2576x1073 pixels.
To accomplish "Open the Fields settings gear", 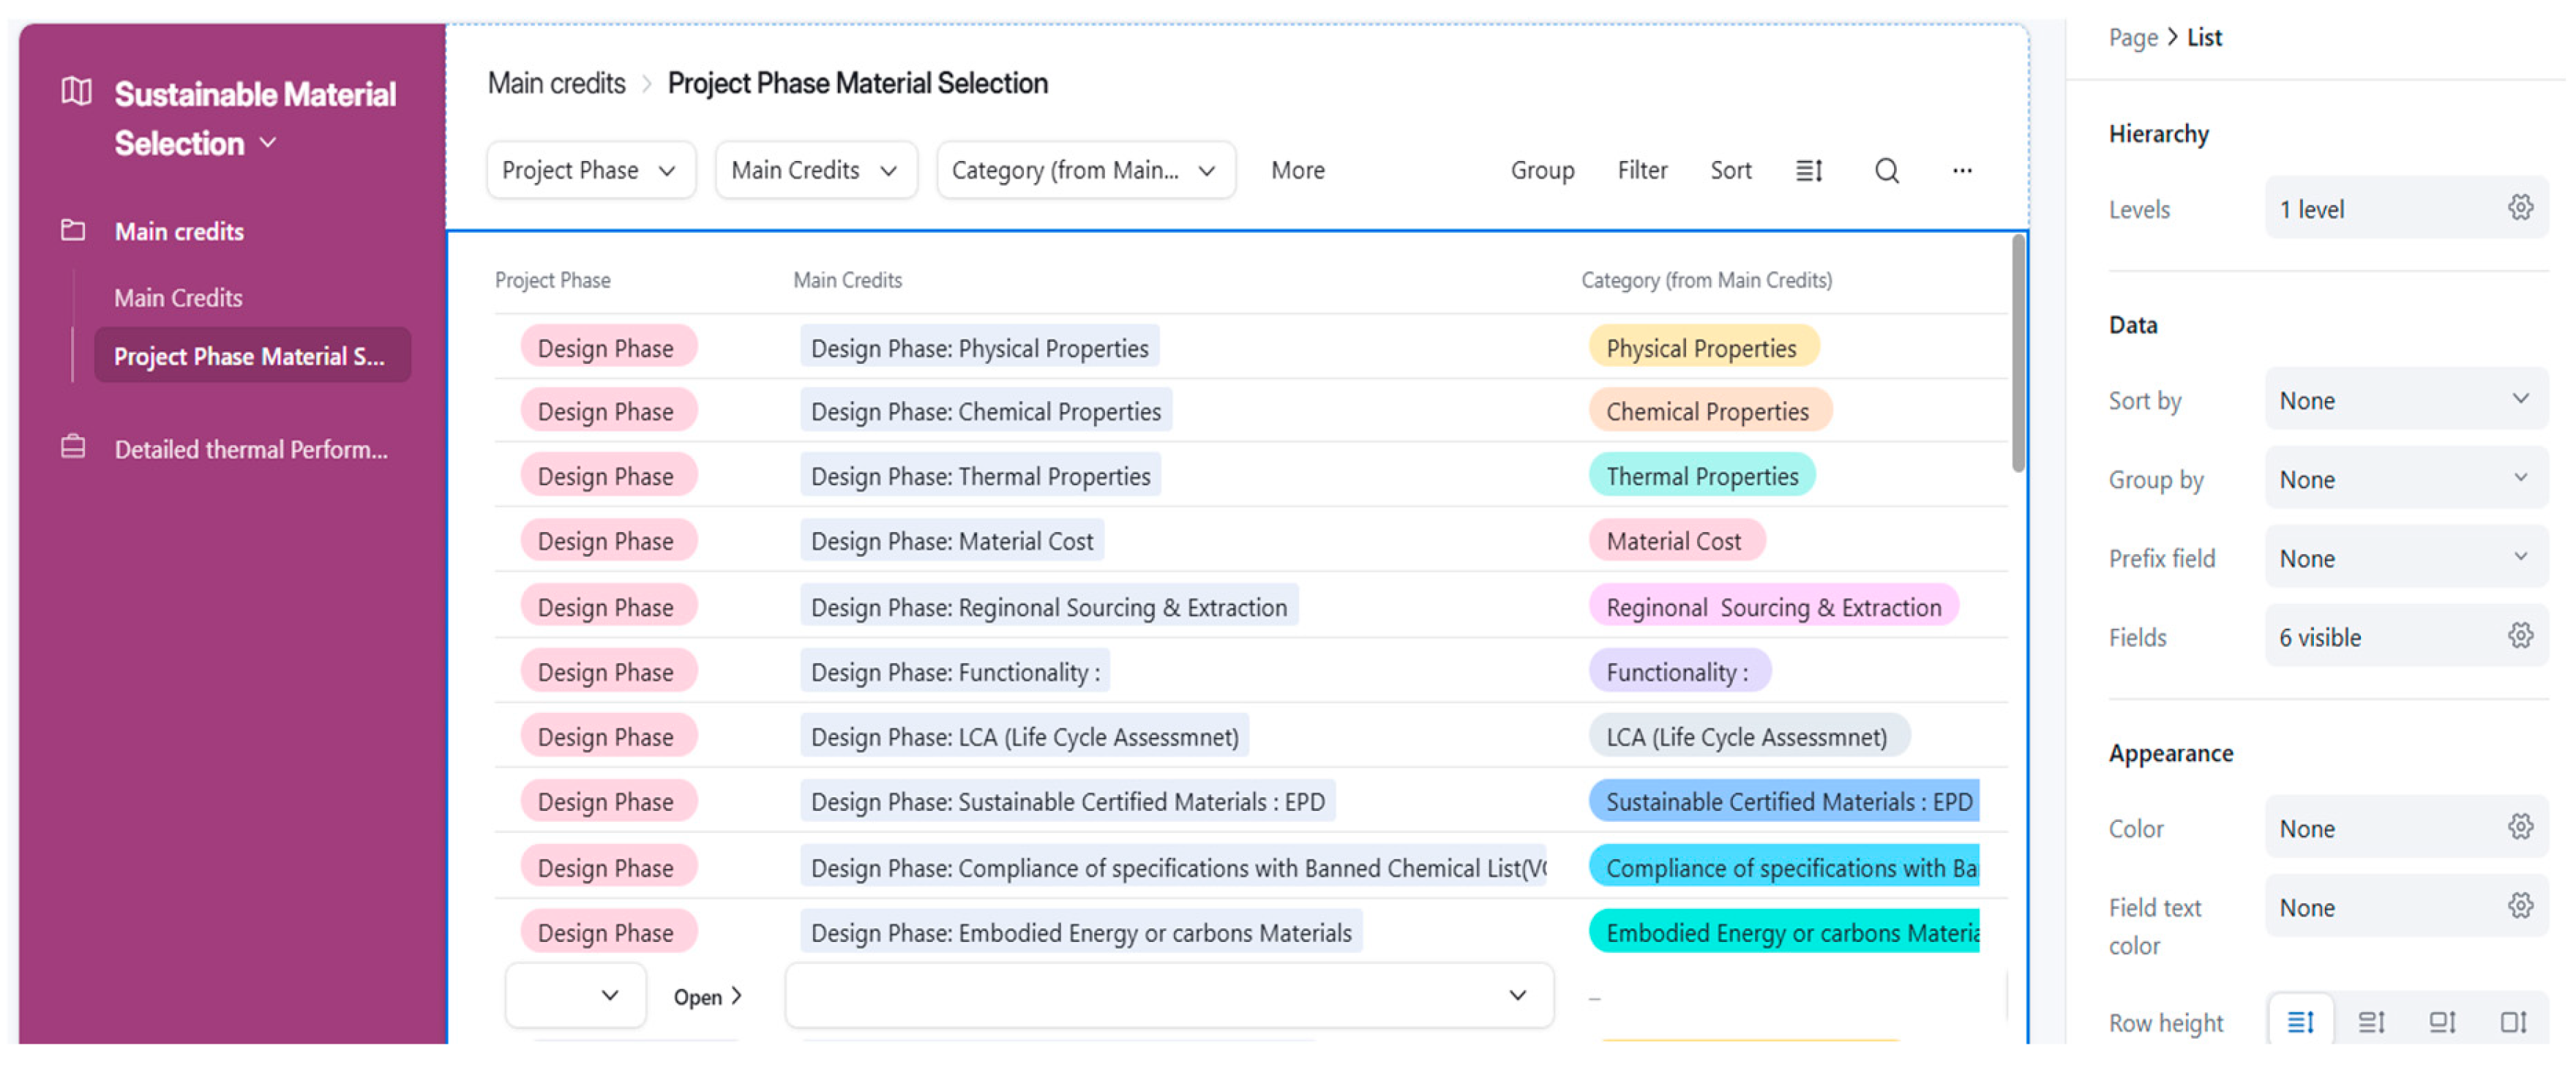I will pyautogui.click(x=2520, y=635).
